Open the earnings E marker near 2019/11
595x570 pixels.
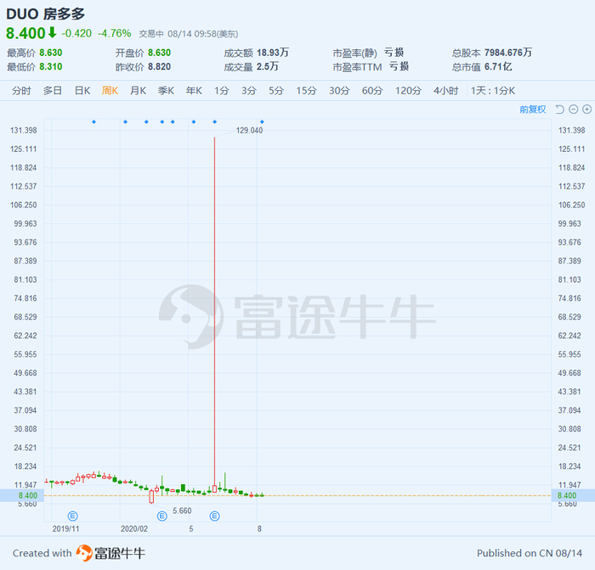coord(72,516)
